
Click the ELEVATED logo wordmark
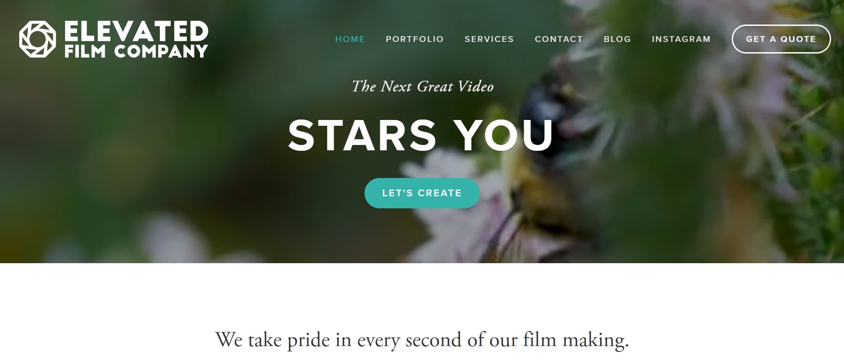136,31
